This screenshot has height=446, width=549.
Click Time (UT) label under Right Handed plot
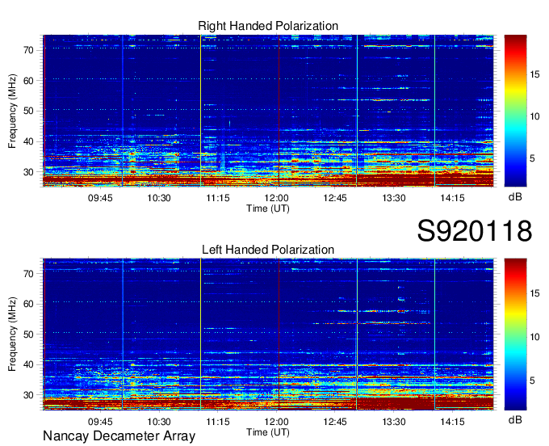[x=268, y=208]
